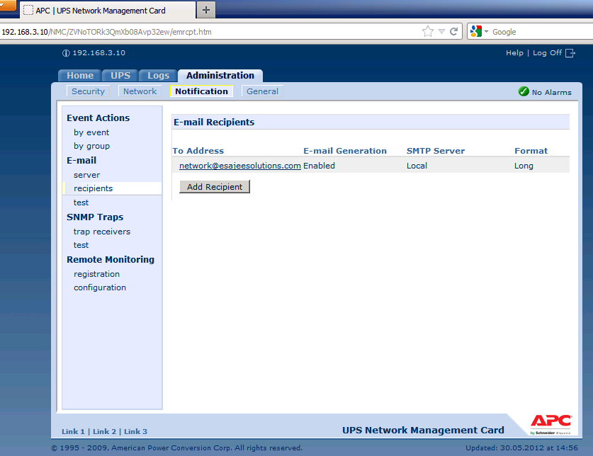
Task: Click the APC tab favicon
Action: [x=28, y=10]
